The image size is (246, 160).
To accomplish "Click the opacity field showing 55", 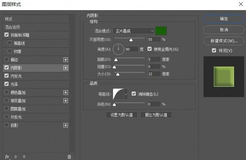I will pyautogui.click(x=154, y=39).
